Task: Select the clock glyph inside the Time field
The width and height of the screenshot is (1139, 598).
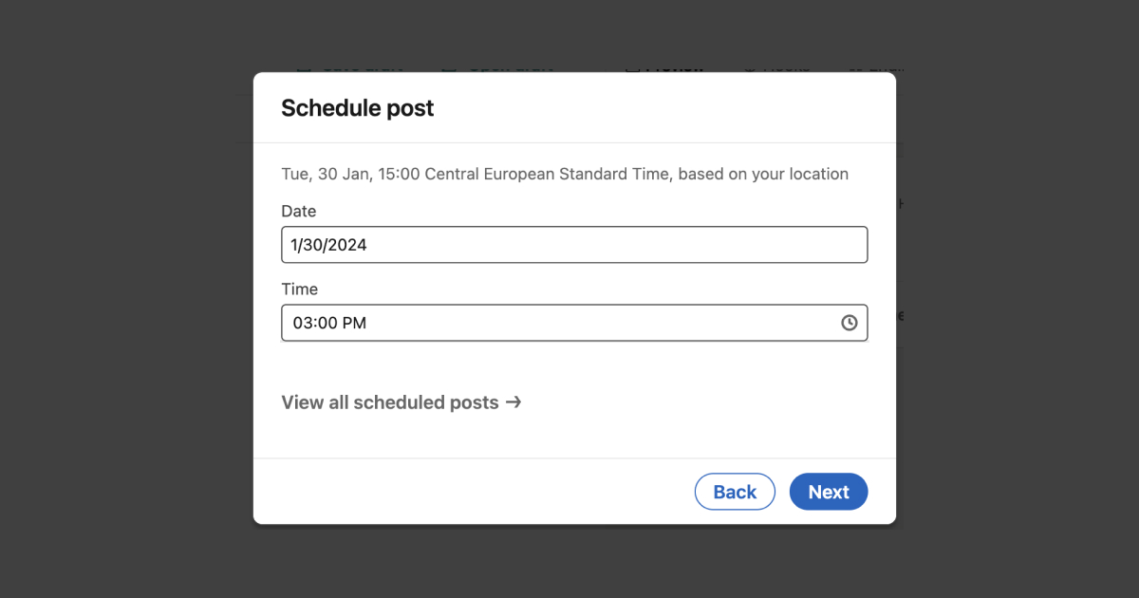Action: (x=849, y=323)
